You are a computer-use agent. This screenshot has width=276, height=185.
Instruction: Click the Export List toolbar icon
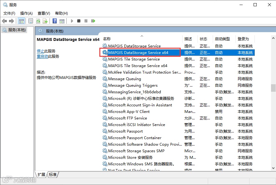point(45,21)
